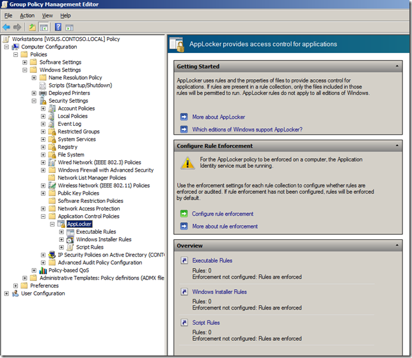Select Windows Firewall with Advanced Security item
The image size is (412, 358).
(106, 170)
